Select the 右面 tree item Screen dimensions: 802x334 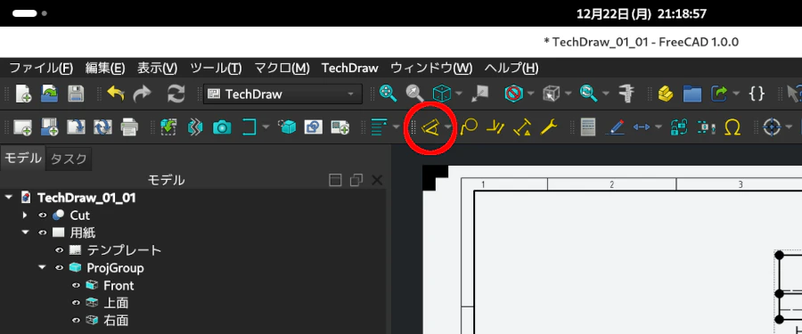click(116, 320)
